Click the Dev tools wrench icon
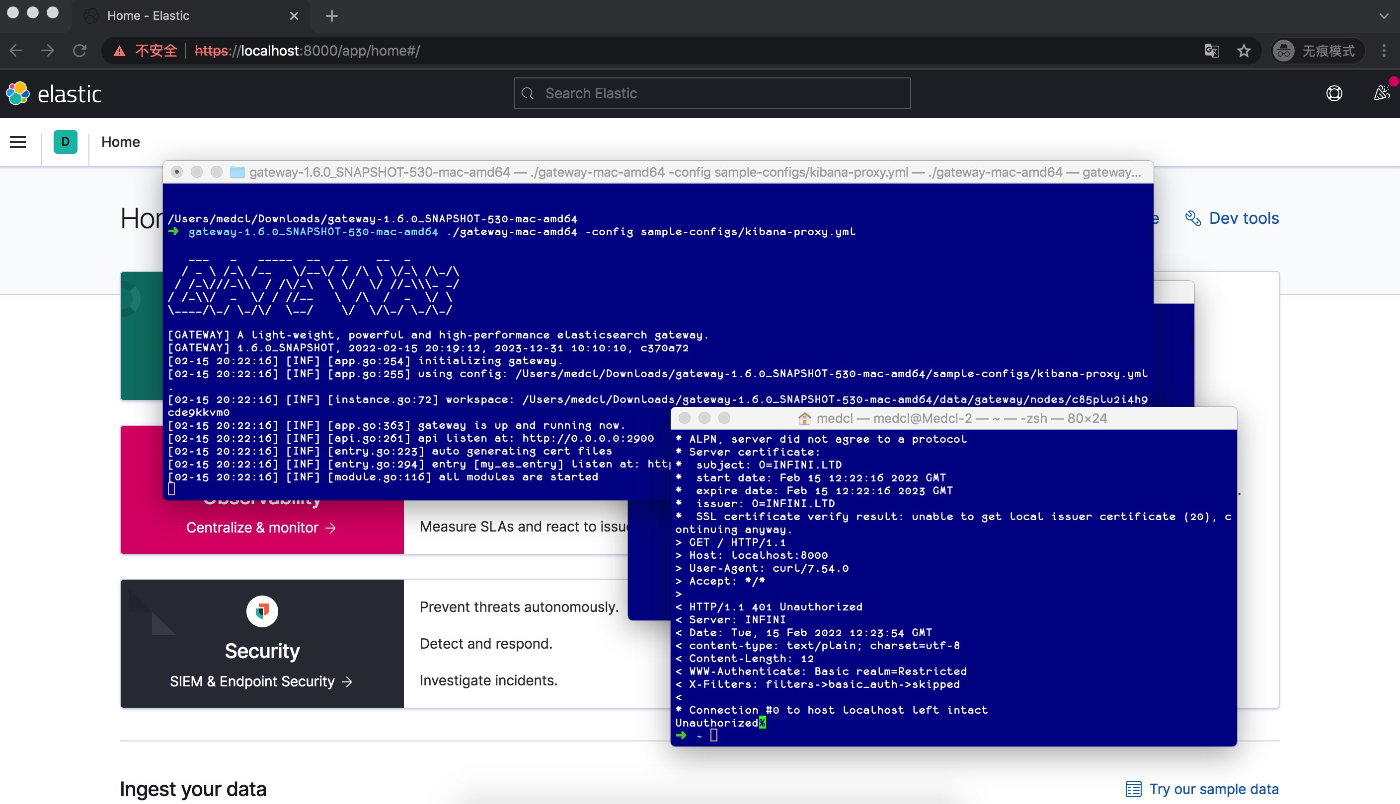 (x=1193, y=218)
